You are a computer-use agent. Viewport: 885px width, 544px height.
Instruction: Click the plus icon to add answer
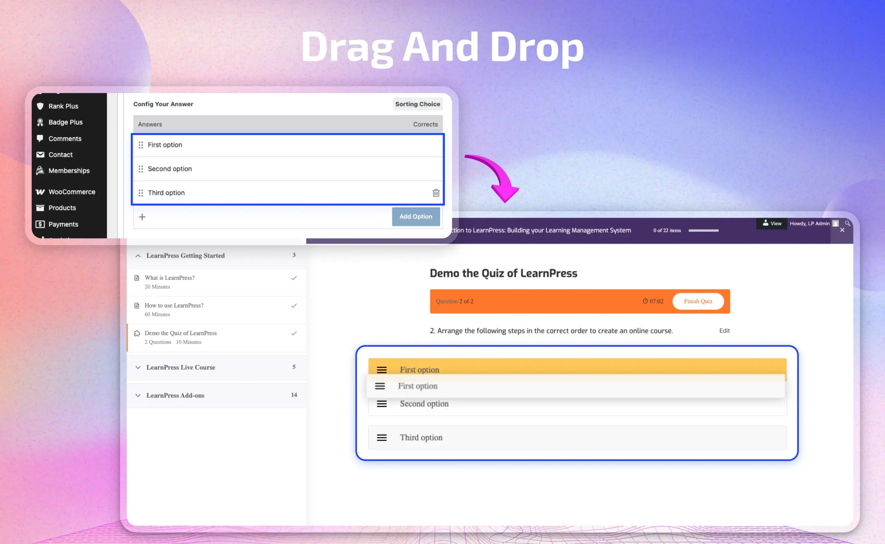142,217
